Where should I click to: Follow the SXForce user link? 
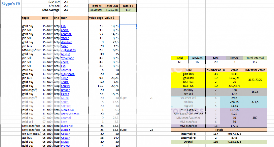66,106
